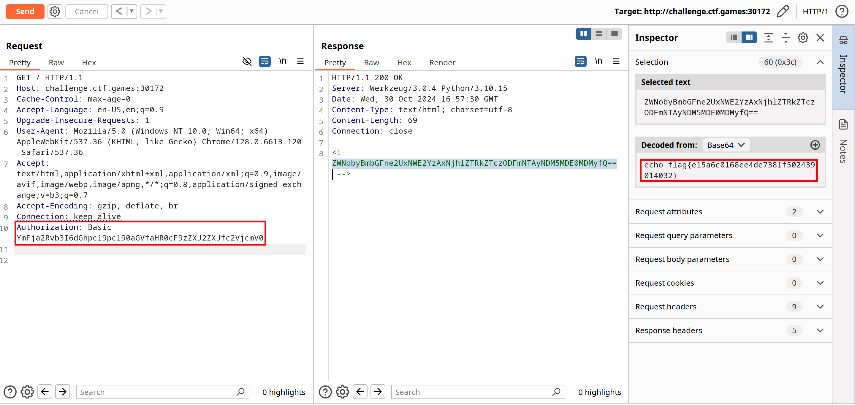Switch to Request Hex tab
This screenshot has width=855, height=405.
(89, 63)
